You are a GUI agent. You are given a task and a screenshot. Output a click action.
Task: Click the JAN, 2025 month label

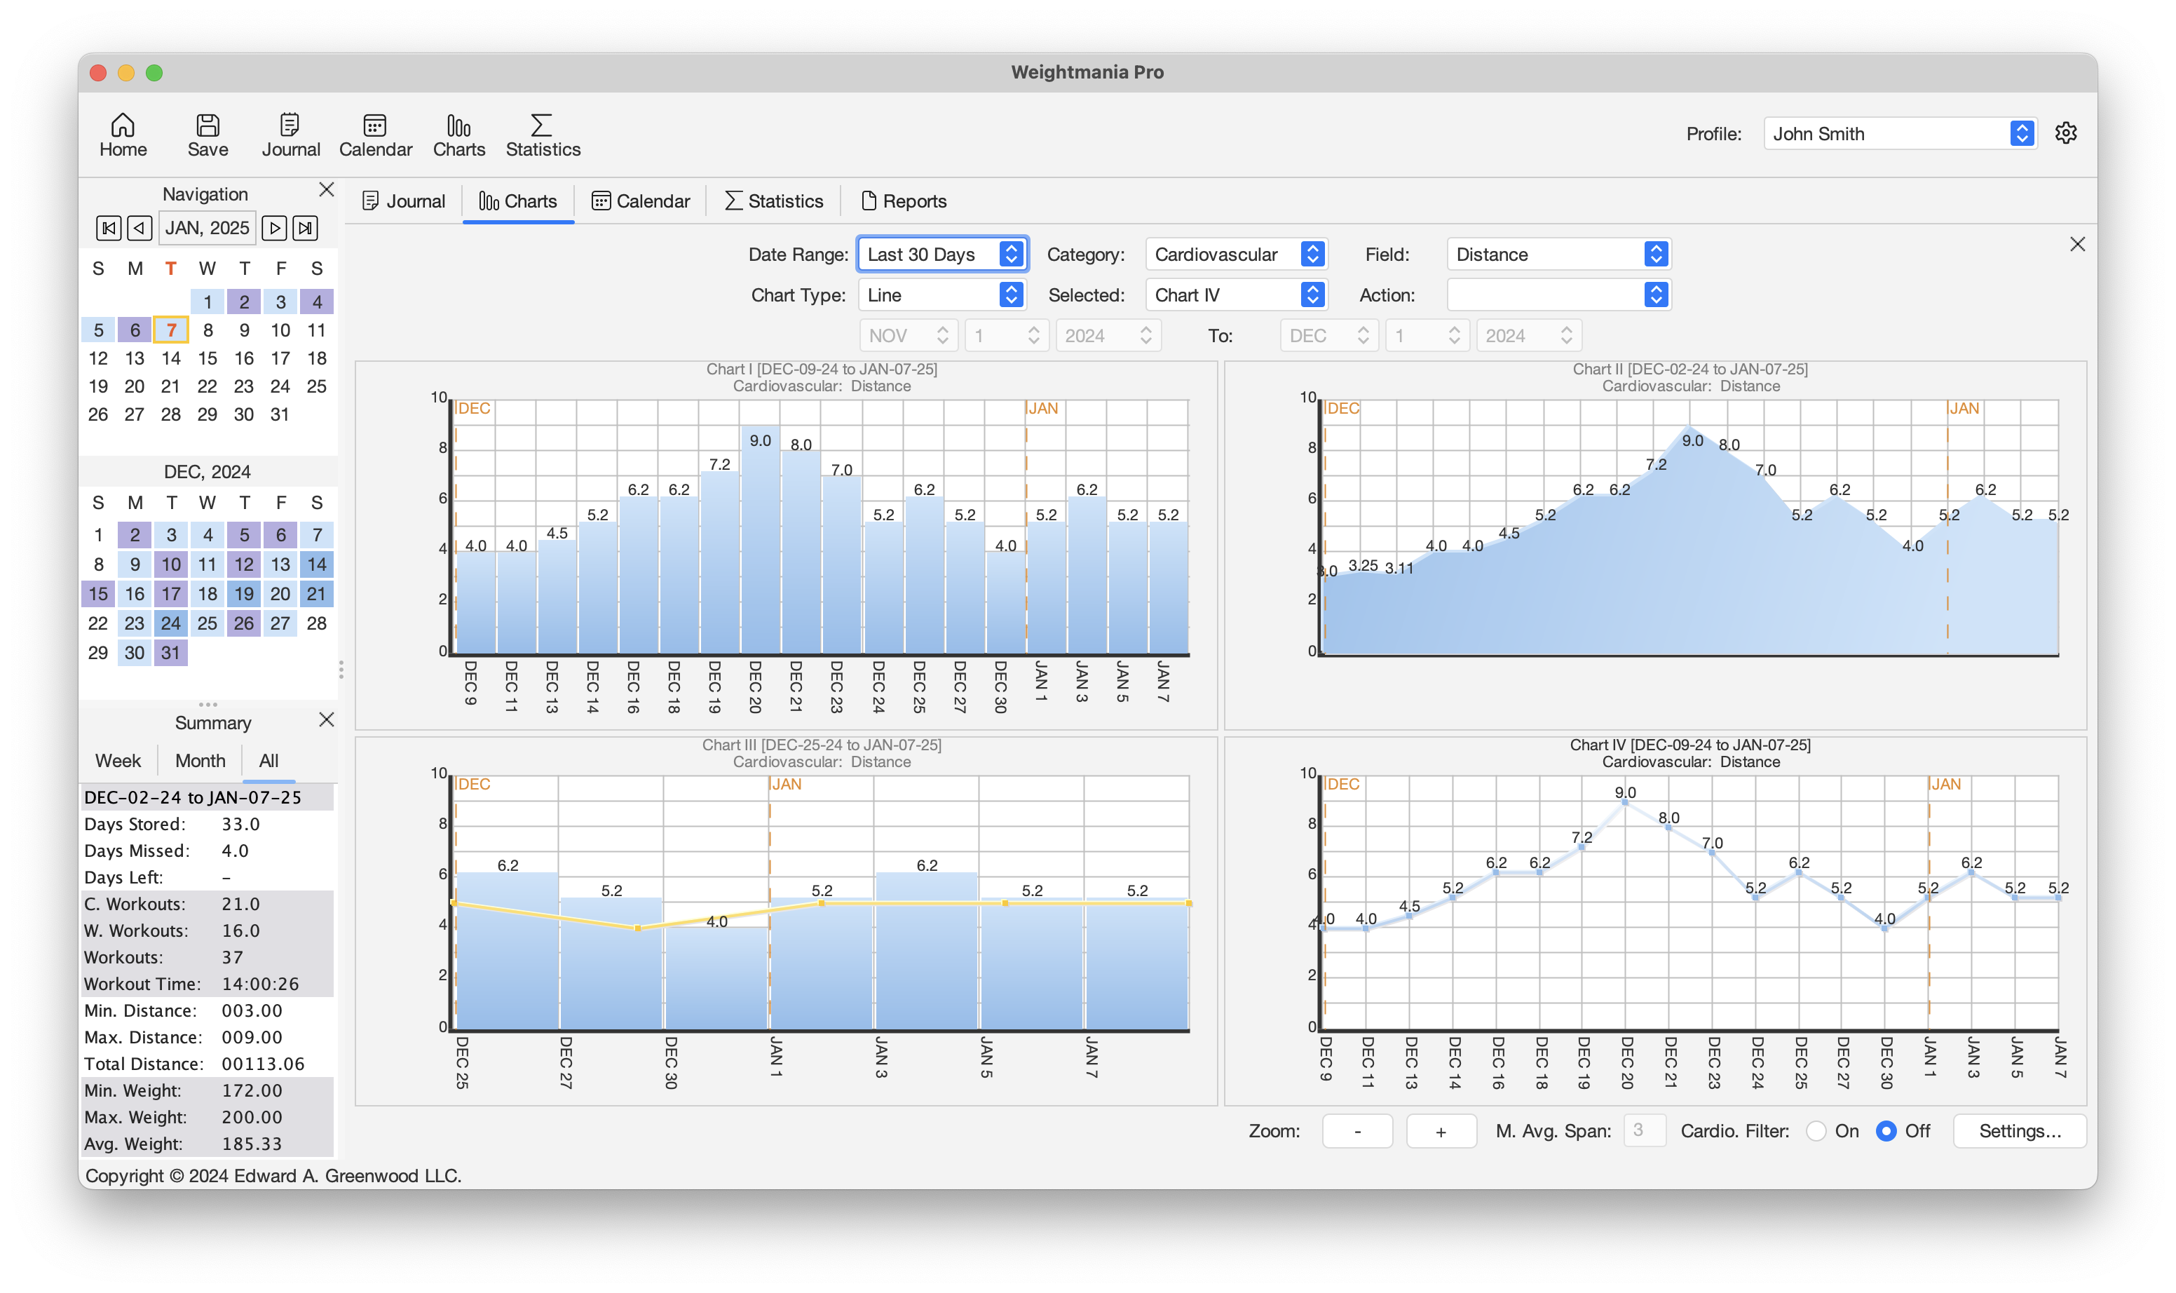pyautogui.click(x=208, y=229)
